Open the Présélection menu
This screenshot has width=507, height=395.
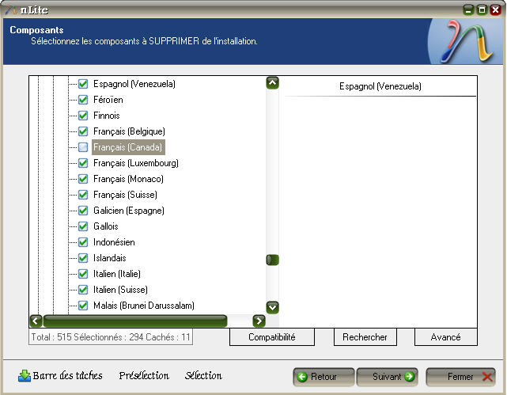click(144, 375)
